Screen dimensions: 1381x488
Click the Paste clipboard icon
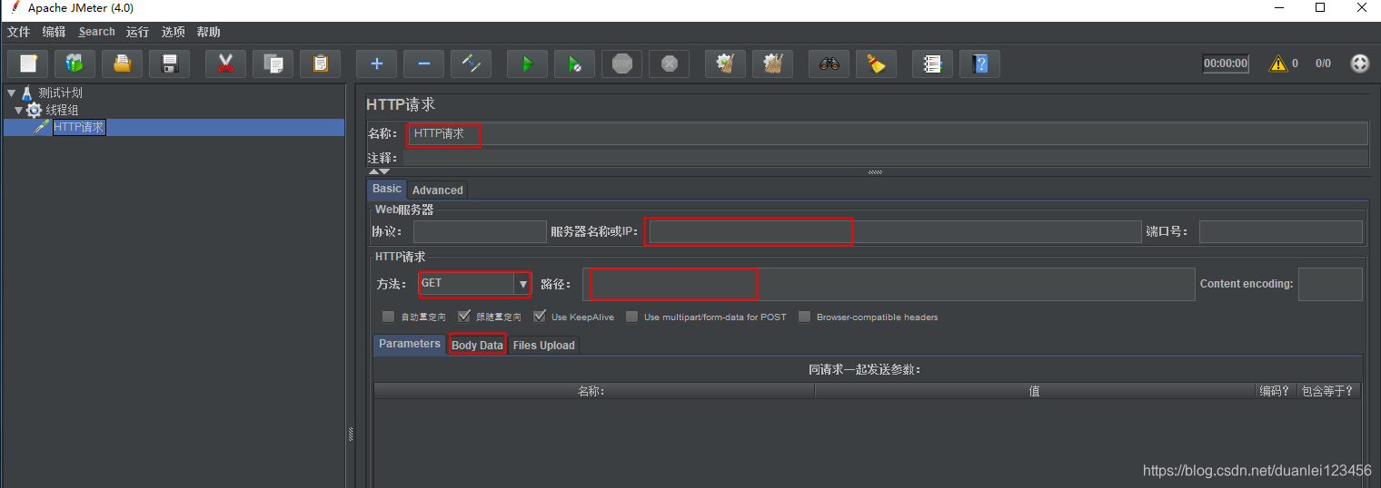(320, 63)
